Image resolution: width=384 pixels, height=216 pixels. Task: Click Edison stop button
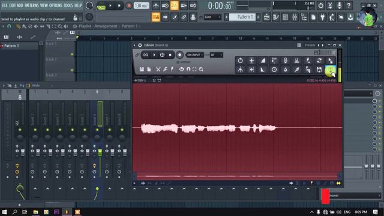point(170,55)
